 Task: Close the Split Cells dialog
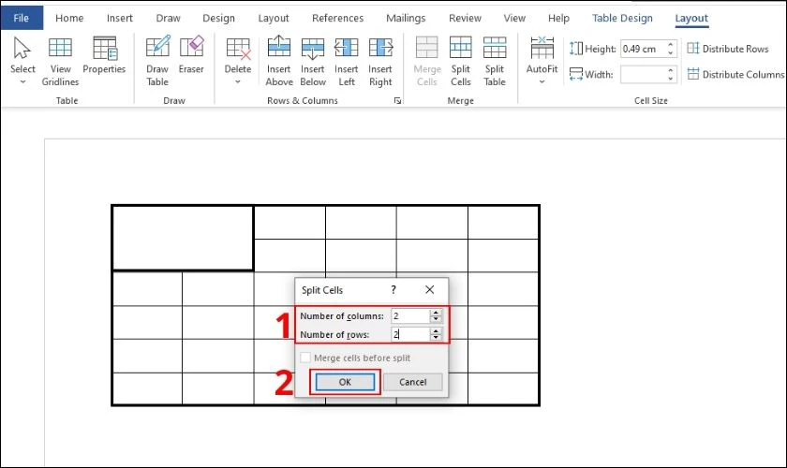[430, 289]
